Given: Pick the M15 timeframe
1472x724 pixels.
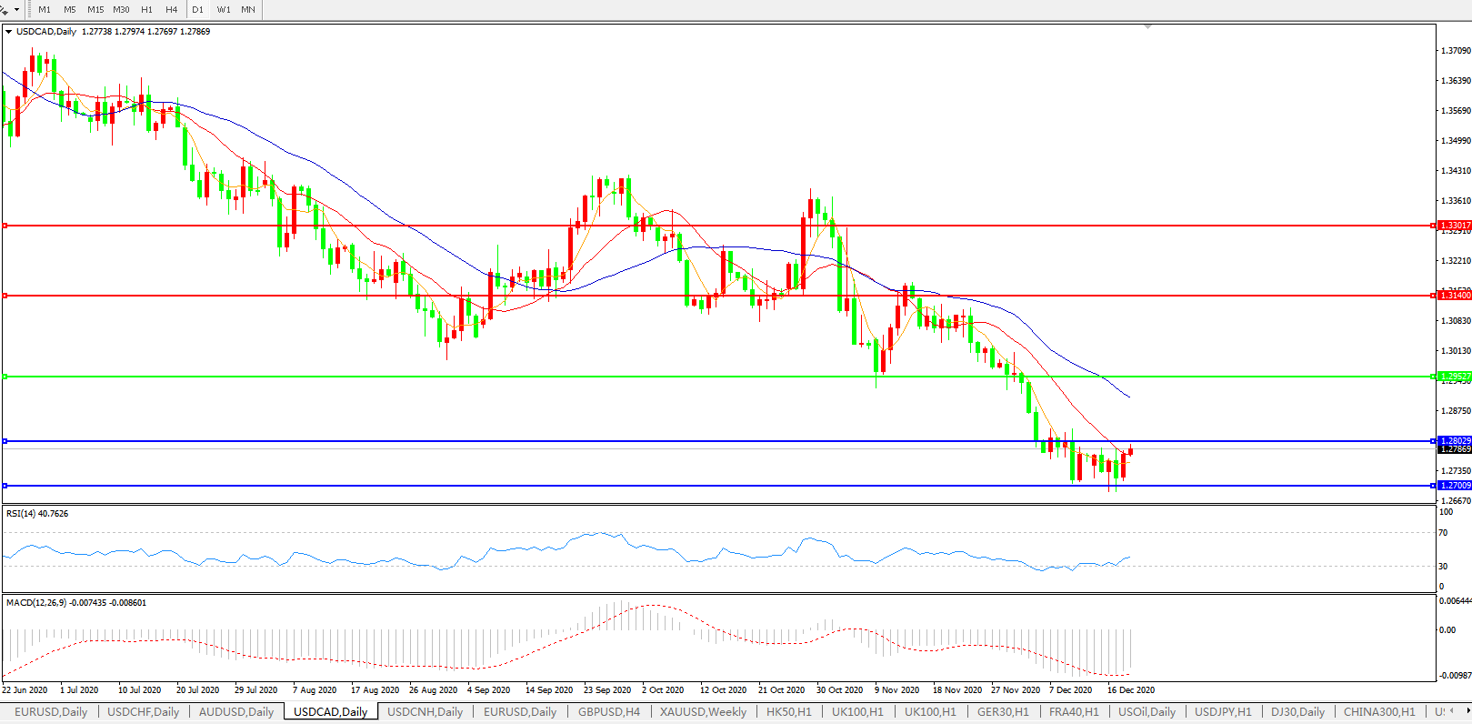Looking at the screenshot, I should click(95, 10).
